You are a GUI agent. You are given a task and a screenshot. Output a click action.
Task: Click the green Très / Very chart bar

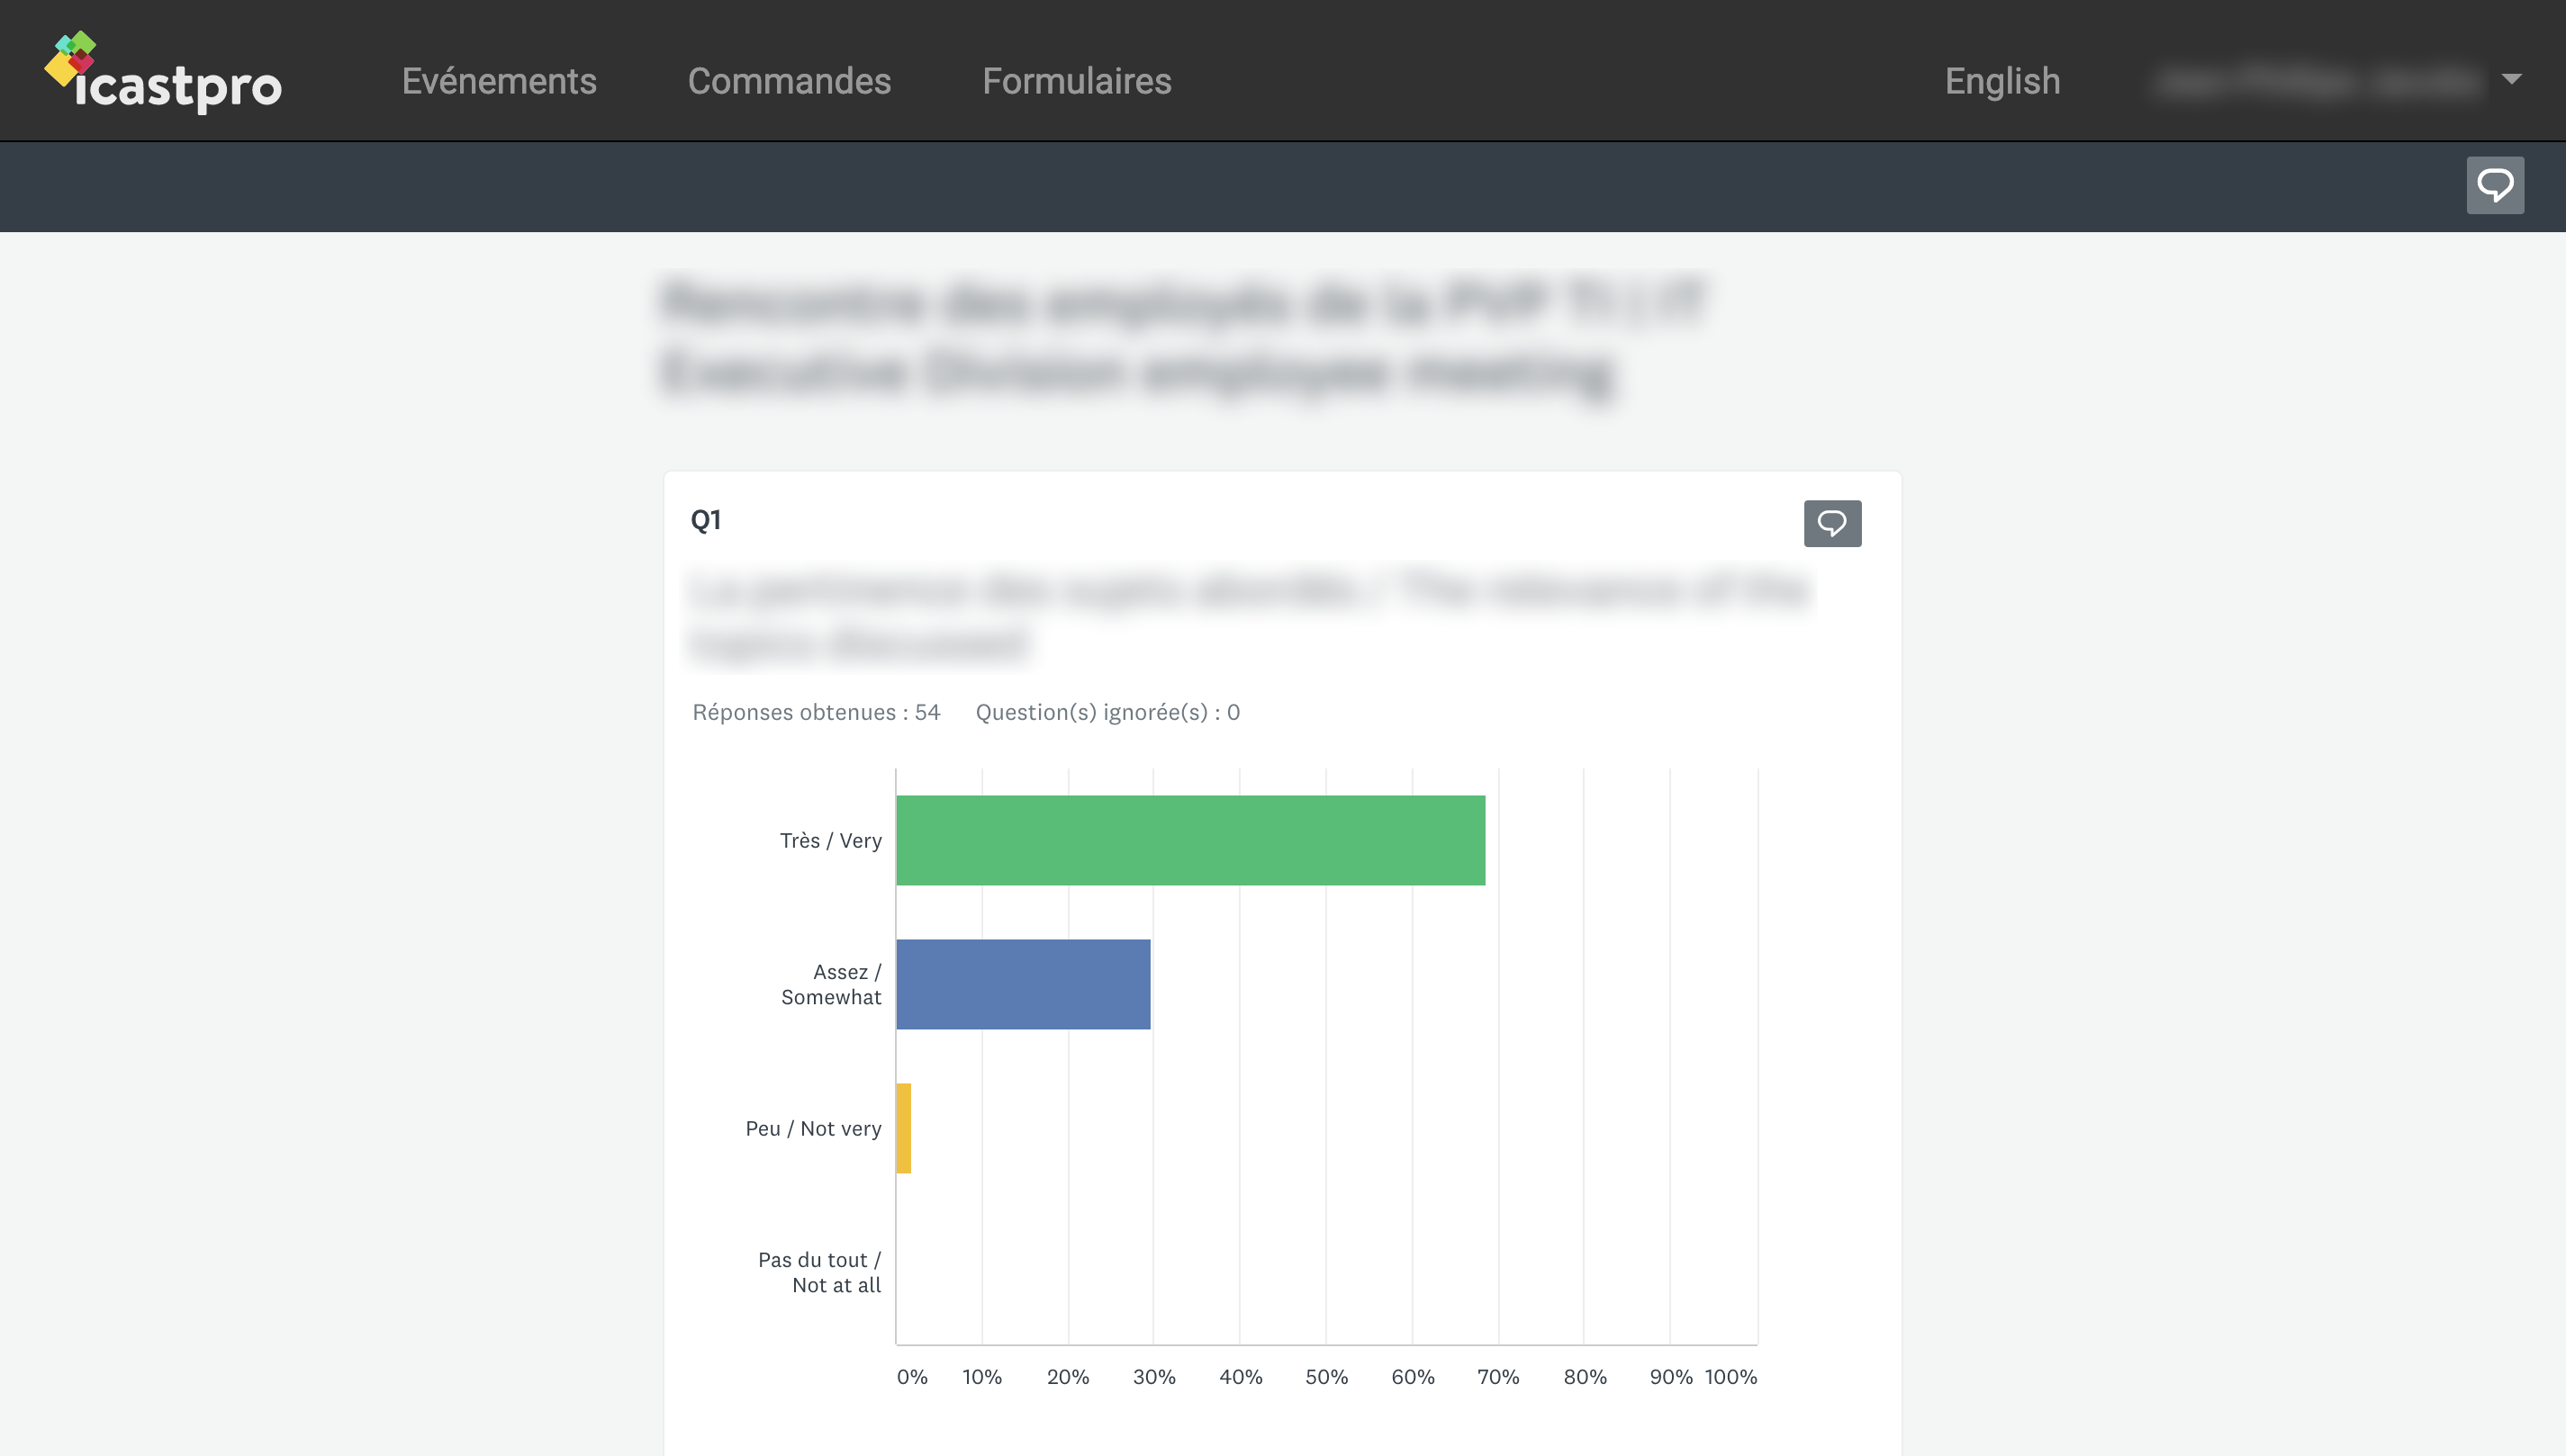tap(1190, 840)
